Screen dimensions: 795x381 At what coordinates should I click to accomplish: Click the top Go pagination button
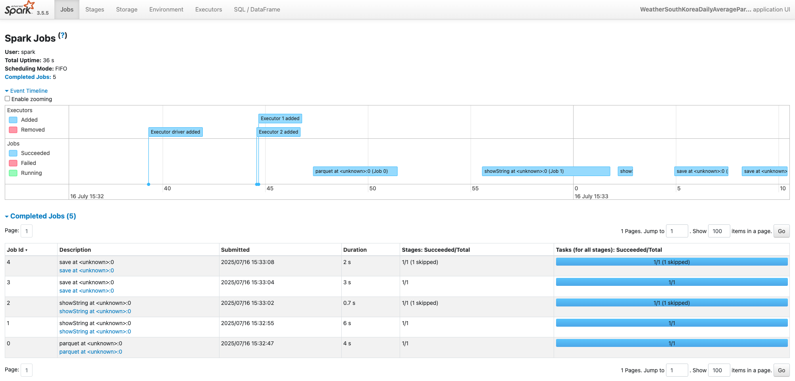782,231
